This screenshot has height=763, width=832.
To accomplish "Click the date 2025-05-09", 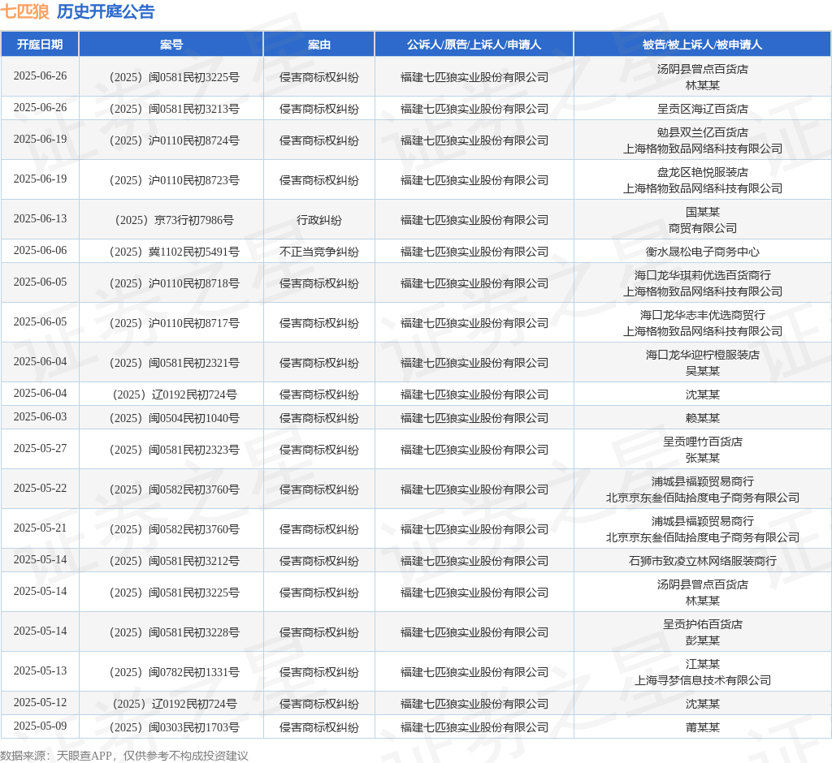I will pyautogui.click(x=41, y=726).
